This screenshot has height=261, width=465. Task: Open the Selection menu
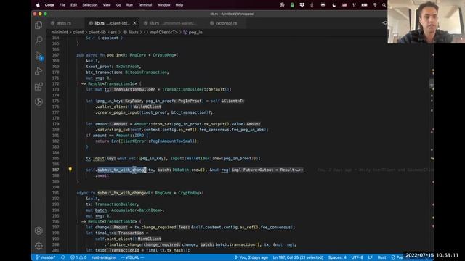coord(90,5)
